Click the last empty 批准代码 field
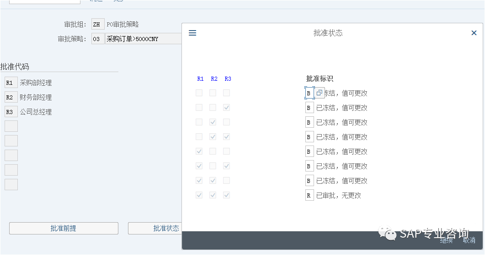The width and height of the screenshot is (485, 255). pyautogui.click(x=11, y=184)
